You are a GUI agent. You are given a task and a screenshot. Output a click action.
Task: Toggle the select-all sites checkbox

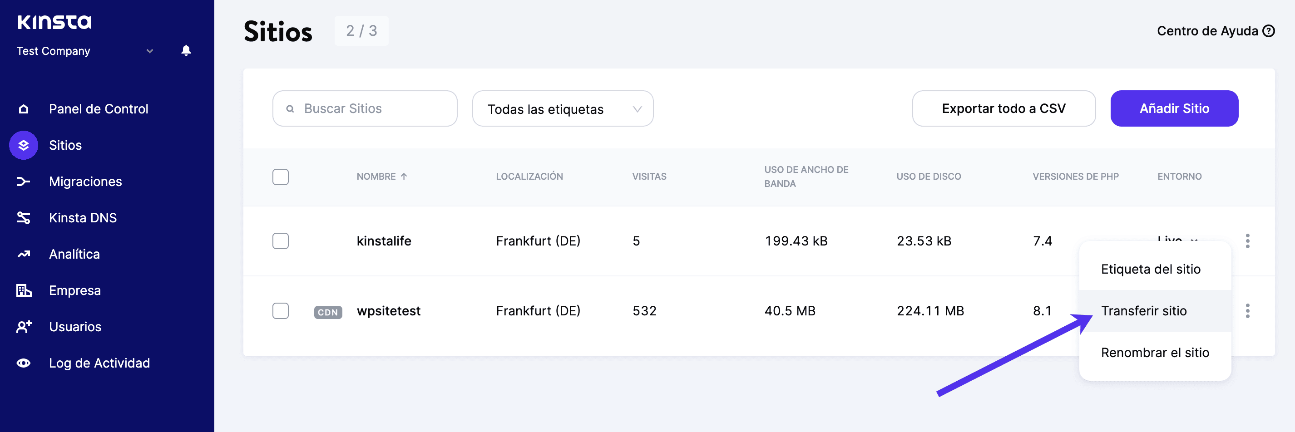pos(281,177)
